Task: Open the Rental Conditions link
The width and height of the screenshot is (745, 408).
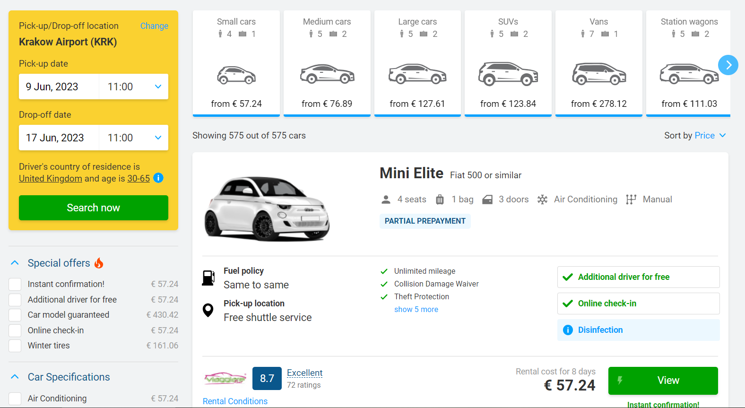Action: 235,401
